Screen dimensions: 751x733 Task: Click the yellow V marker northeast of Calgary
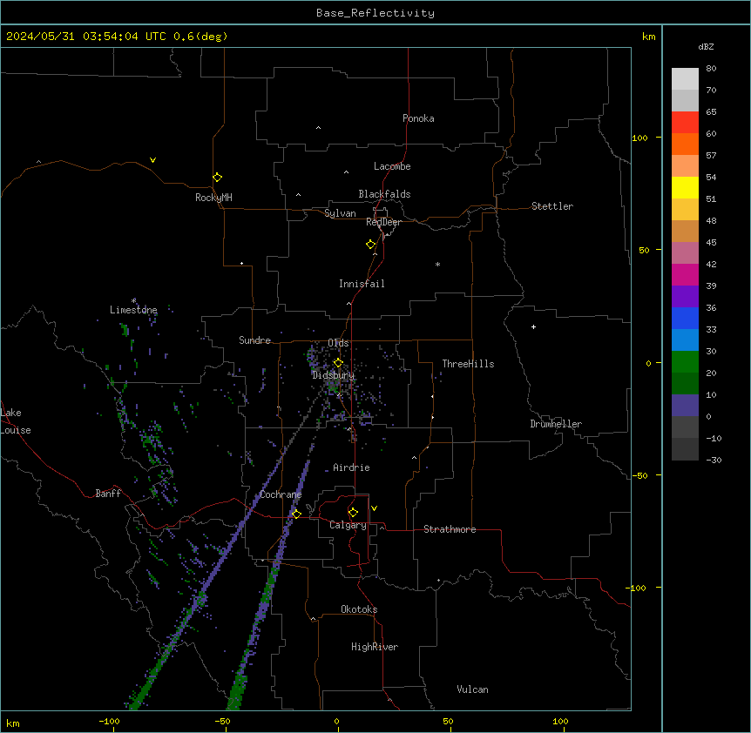[374, 508]
